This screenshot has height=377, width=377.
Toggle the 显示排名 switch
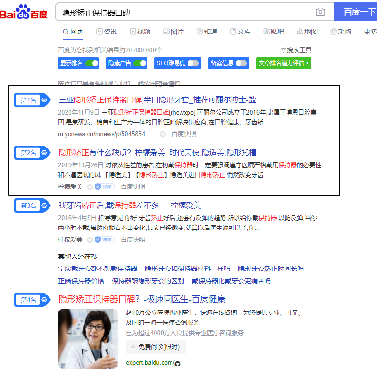(92, 63)
